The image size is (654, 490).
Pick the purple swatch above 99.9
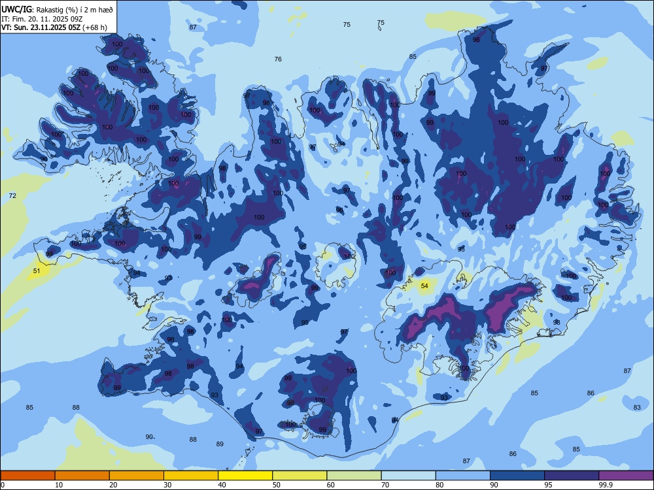coord(626,476)
